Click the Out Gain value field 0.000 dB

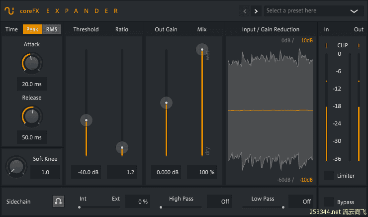pyautogui.click(x=166, y=172)
